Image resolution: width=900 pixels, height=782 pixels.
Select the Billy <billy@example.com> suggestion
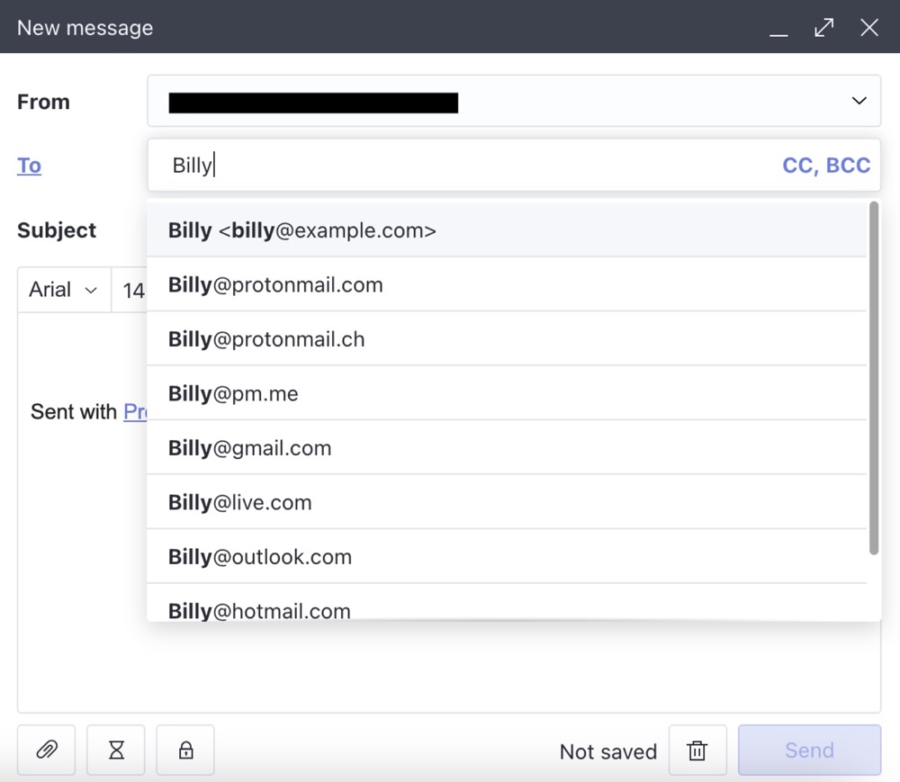506,230
